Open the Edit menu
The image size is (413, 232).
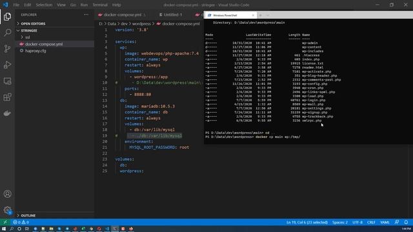27,5
